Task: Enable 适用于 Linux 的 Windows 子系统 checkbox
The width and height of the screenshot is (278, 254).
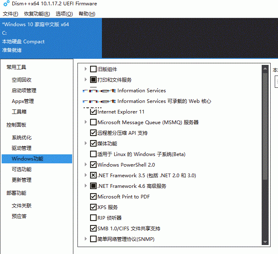Action: 93,154
